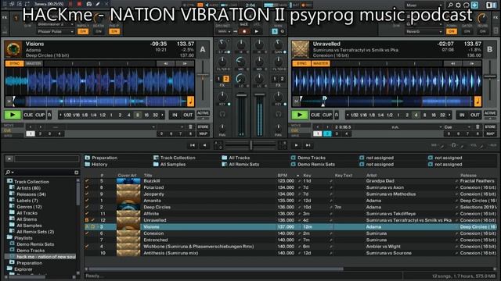Select Artists (80) in browser tree
501x281 pixels.
pos(28,188)
